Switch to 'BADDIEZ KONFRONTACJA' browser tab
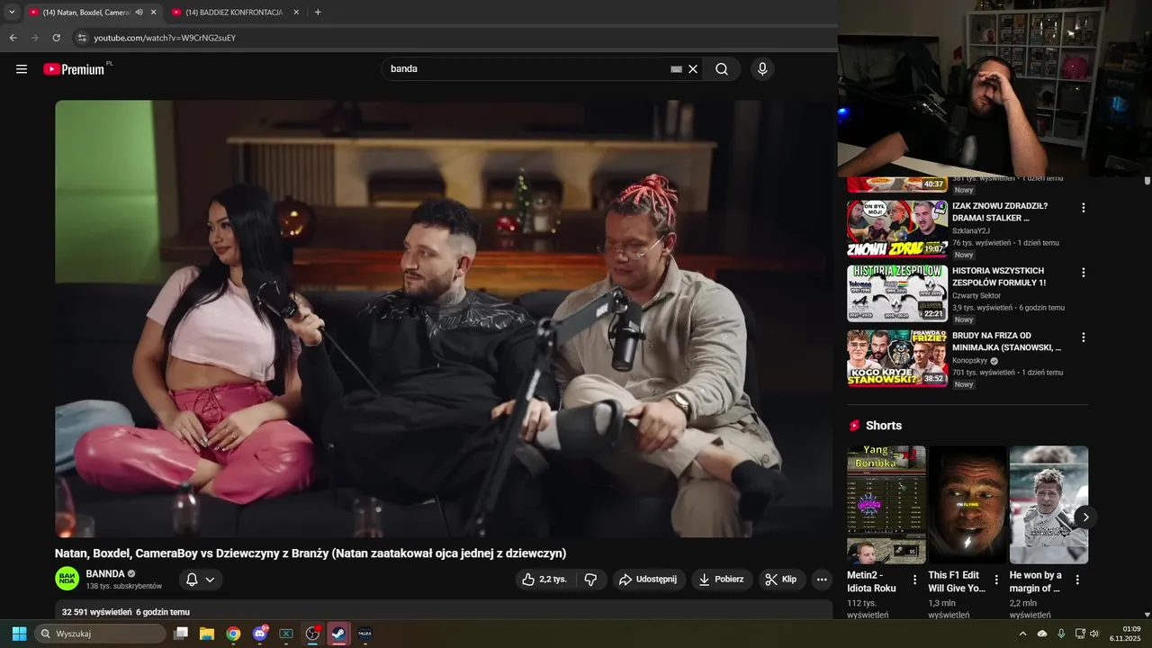 click(234, 12)
